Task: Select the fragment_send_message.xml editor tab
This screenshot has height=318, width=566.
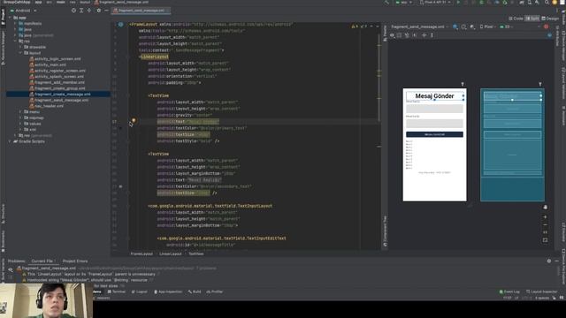Action: [141, 11]
